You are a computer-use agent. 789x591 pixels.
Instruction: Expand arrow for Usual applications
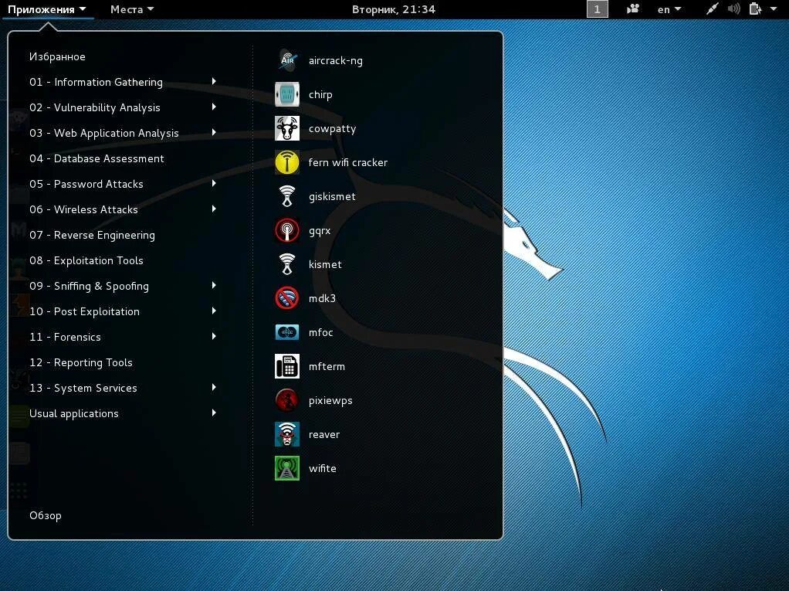(214, 413)
